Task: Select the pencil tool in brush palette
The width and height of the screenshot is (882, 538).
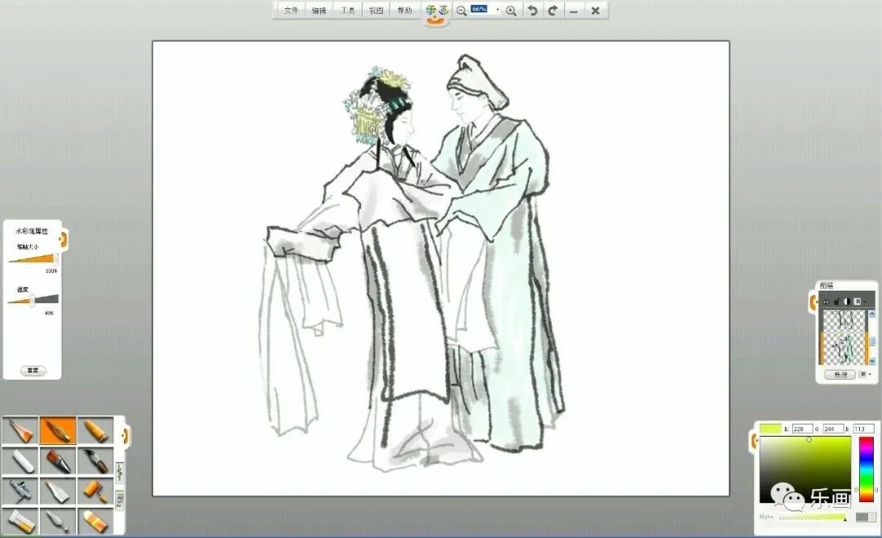Action: click(20, 430)
